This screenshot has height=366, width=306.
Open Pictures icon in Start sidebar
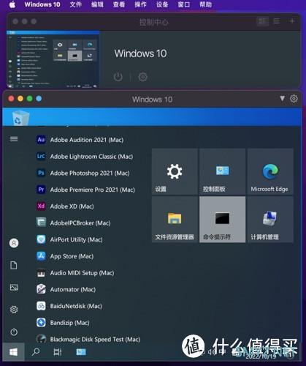point(14,287)
